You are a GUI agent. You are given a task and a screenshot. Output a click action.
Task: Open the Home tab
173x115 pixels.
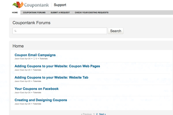click(15, 13)
